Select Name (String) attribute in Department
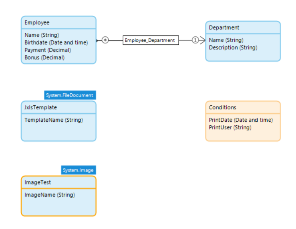Viewport: 296px width, 229px height. (226, 40)
